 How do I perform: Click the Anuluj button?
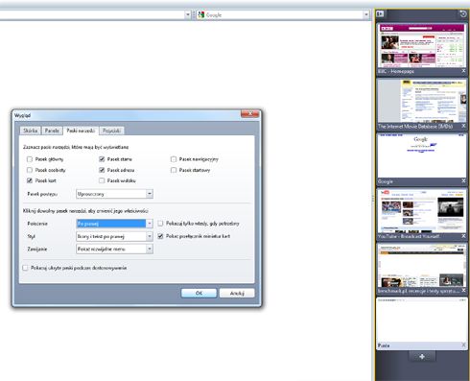coord(237,293)
